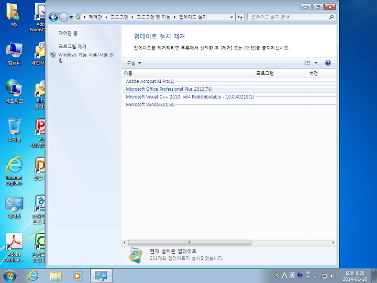Image resolution: width=377 pixels, height=283 pixels.
Task: Expand the view options dropdown arrow
Action: pos(316,63)
